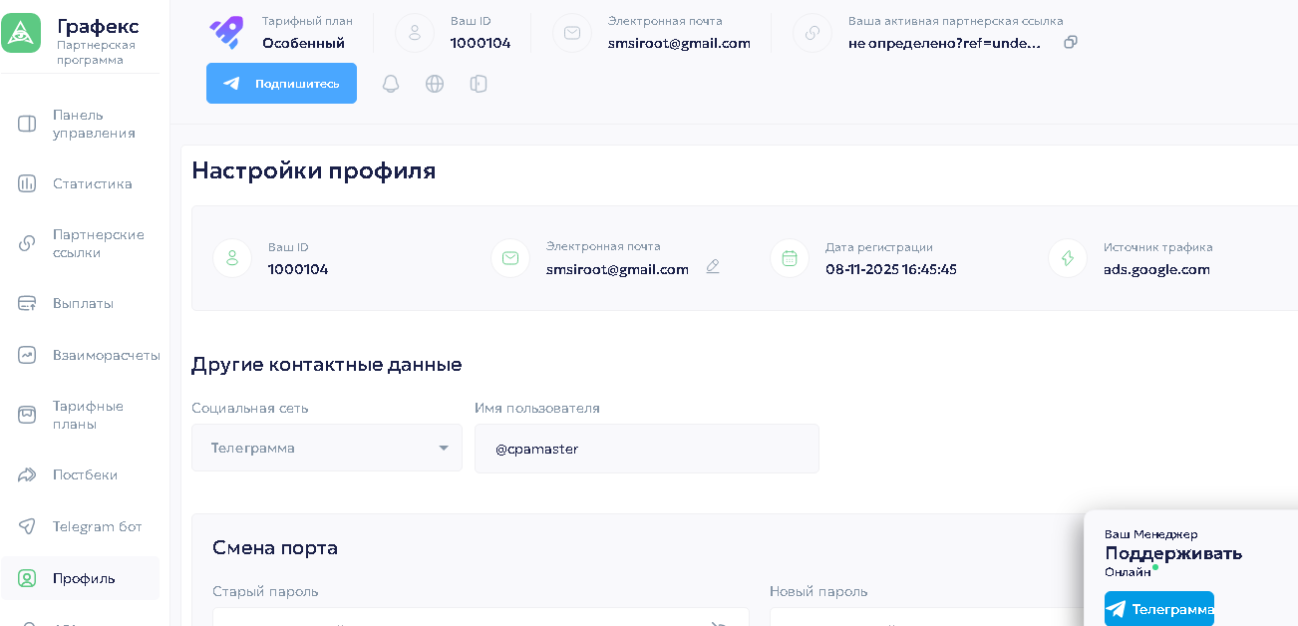Click the registration date calendar icon

pos(790,258)
